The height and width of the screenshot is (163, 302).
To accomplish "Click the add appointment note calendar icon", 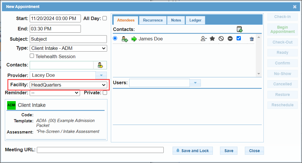I will [x=239, y=29].
